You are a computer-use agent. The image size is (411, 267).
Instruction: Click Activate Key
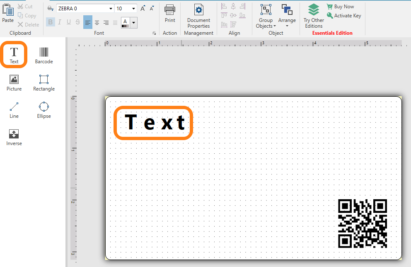(343, 16)
